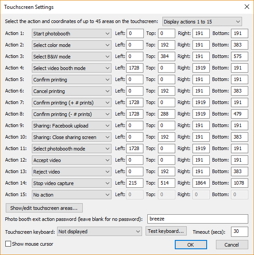The width and height of the screenshot is (254, 255).
Task: Click Action 1 Bottom field
Action: 239,33
